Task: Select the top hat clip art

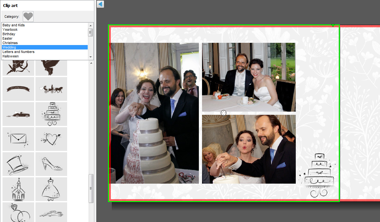Action: coord(18,164)
